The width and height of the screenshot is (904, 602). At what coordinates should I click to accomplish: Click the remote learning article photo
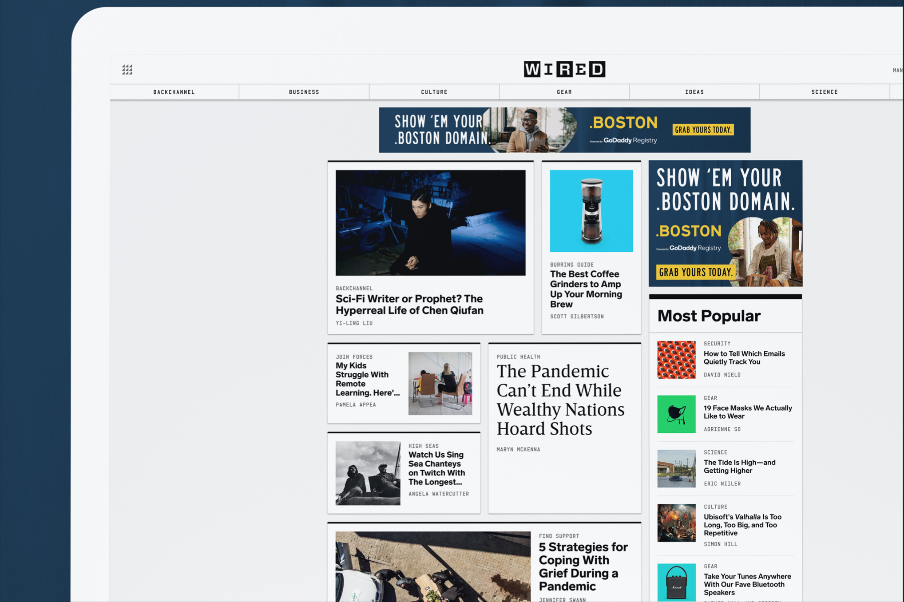(x=440, y=384)
